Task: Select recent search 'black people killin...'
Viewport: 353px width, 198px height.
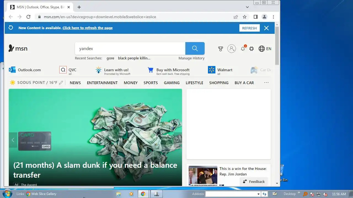Action: point(134,58)
